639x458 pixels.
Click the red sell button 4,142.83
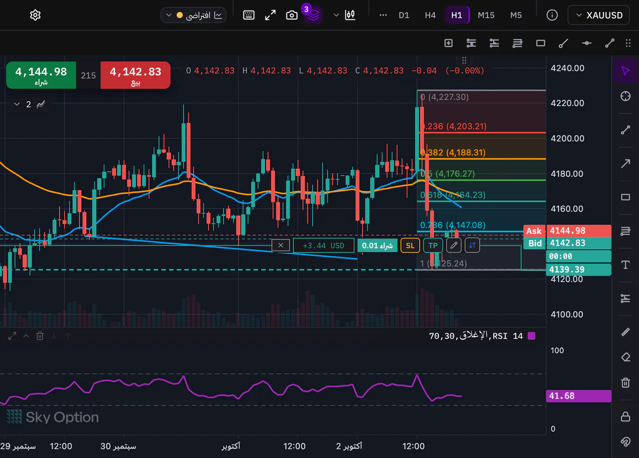tap(135, 75)
